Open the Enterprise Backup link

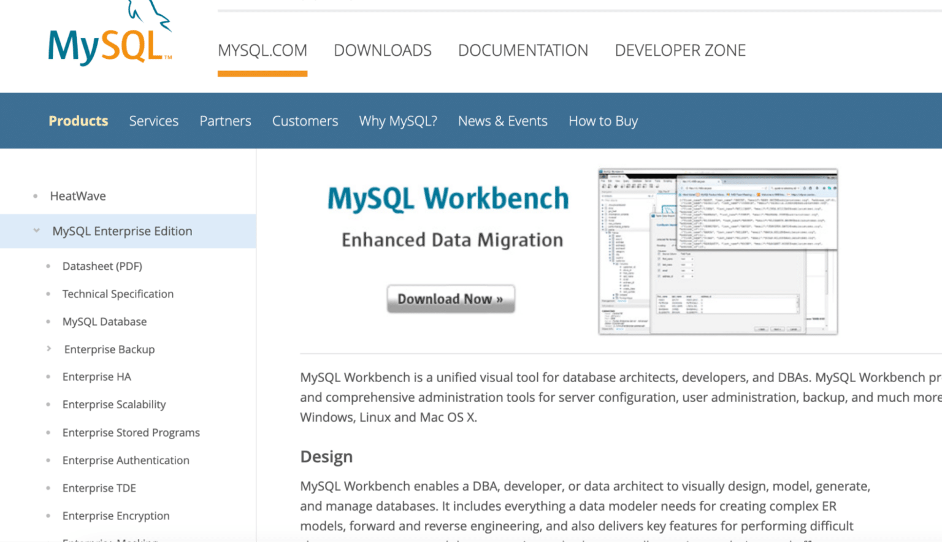pyautogui.click(x=109, y=349)
